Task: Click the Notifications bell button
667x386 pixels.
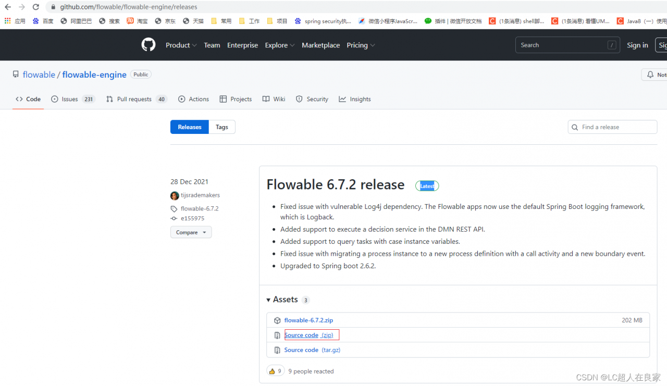Action: click(x=654, y=74)
